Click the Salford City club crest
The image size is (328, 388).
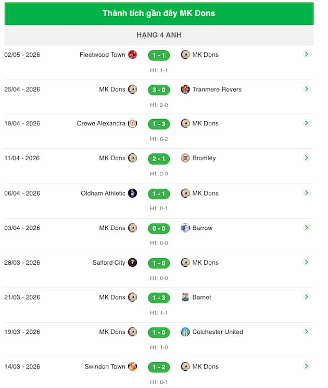point(133,262)
